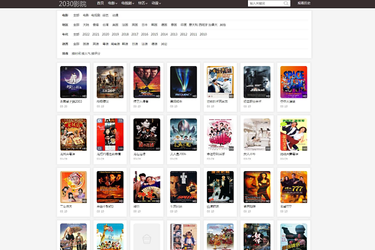Viewport: 375px width, 250px height.
Task: Click the search magnifier icon
Action: coord(286,3)
